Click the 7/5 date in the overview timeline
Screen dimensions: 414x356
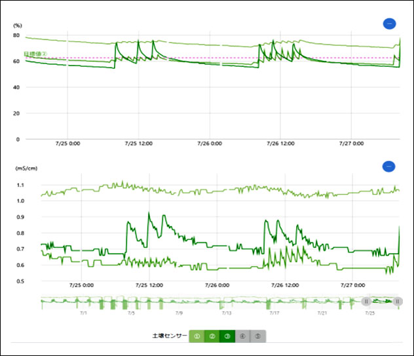131,313
